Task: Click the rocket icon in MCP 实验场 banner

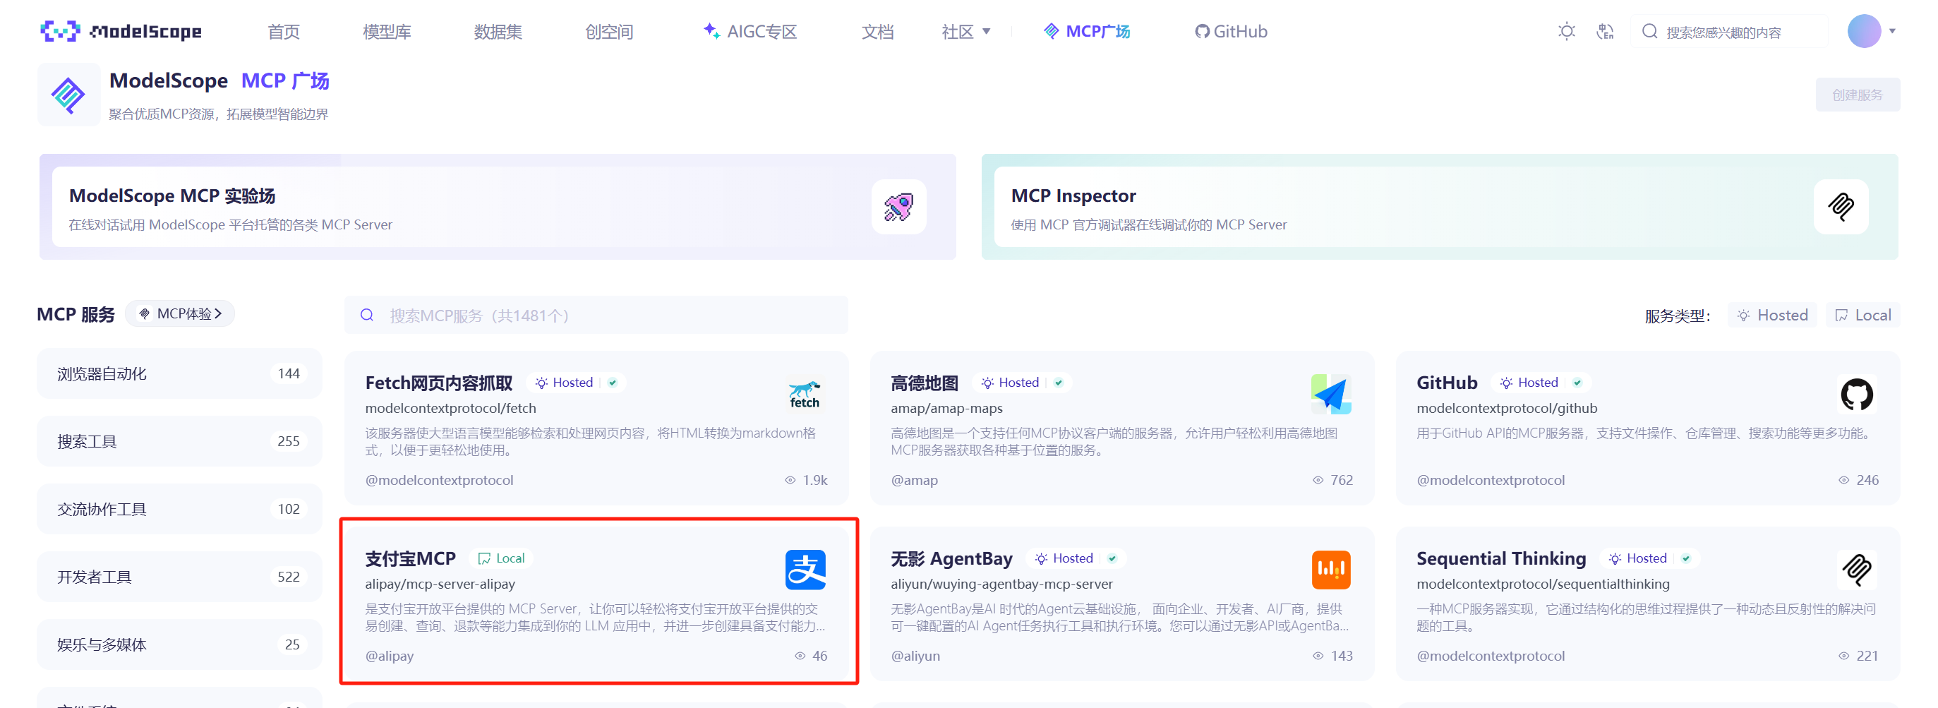Action: tap(898, 207)
